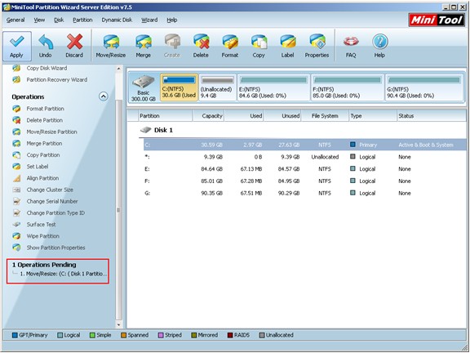Click the Format toolbar icon
This screenshot has height=353, width=470.
230,47
